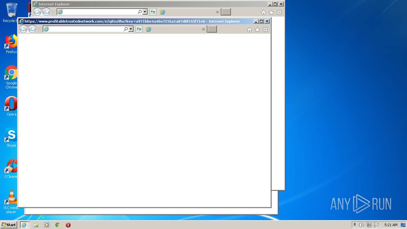Viewport: 407px width, 229px height.
Task: Select the Skype desktop shortcut
Action: point(11,137)
